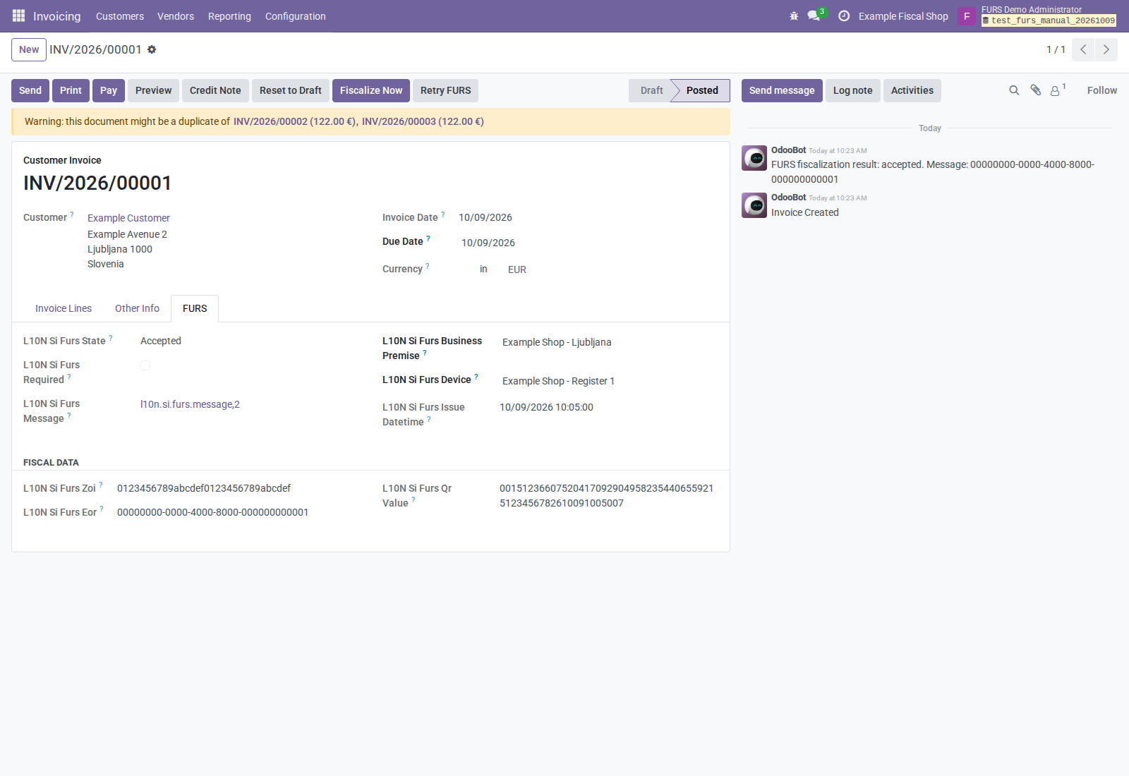
Task: Click database label test_furs_manual_20261009
Action: coord(1049,20)
